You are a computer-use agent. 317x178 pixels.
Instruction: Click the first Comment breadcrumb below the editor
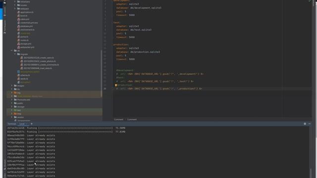(x=119, y=120)
